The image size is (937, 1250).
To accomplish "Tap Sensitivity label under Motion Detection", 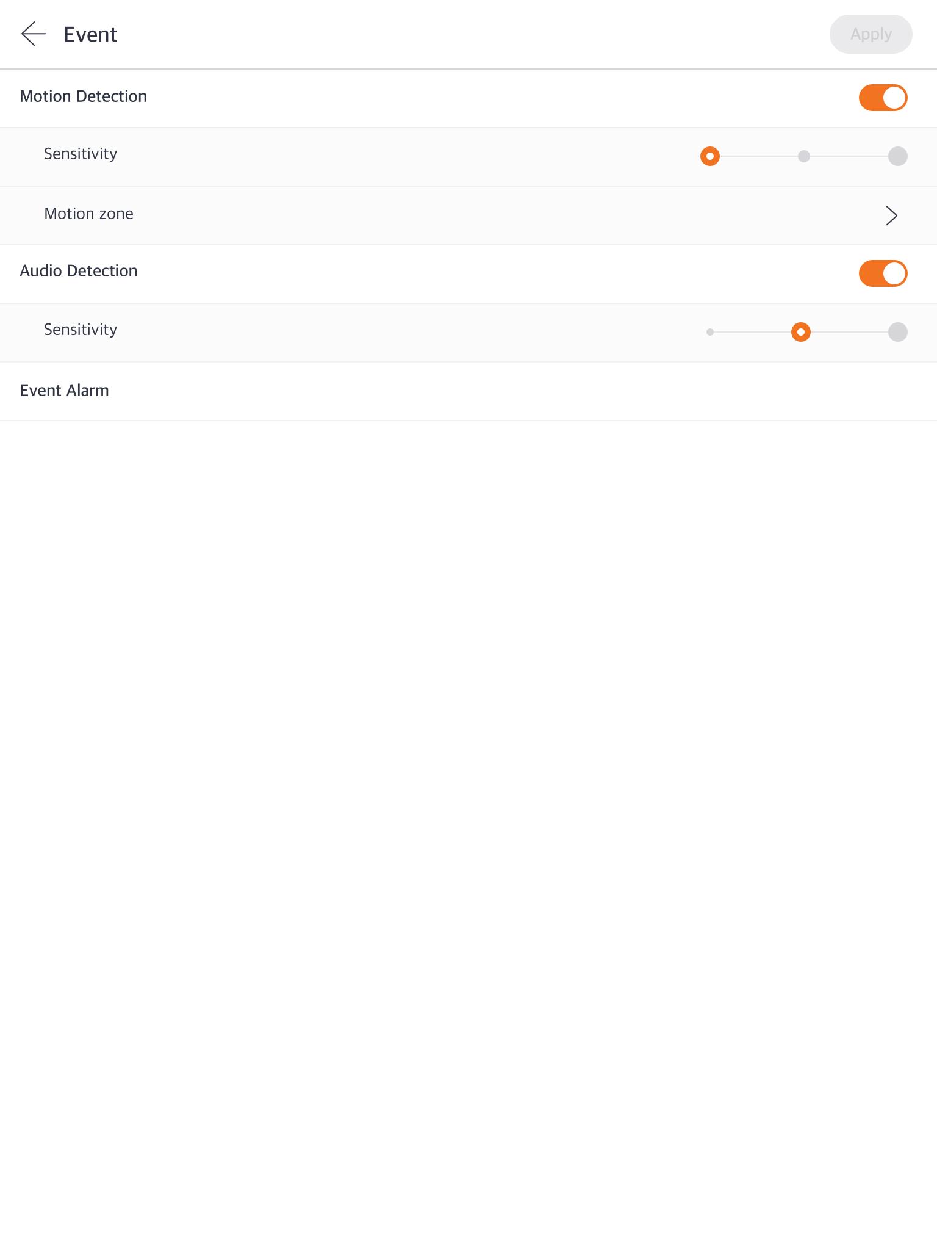I will tap(81, 154).
